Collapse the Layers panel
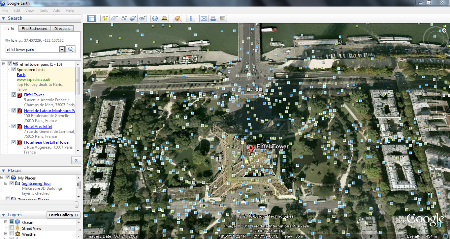This screenshot has height=239, width=450. 4,215
